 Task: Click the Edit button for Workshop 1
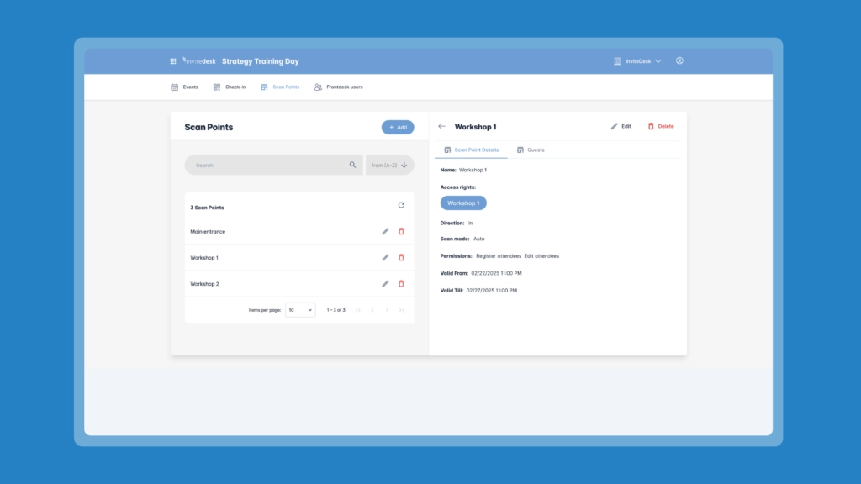pyautogui.click(x=621, y=126)
